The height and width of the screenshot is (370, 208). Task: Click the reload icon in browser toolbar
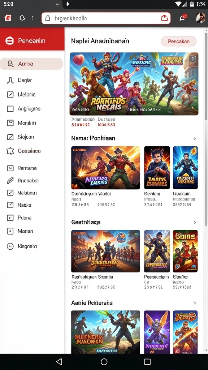pyautogui.click(x=22, y=18)
